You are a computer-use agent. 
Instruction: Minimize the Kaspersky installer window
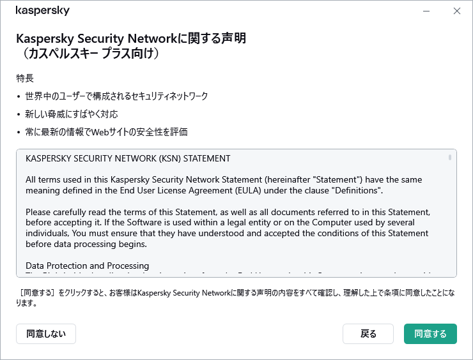(426, 11)
